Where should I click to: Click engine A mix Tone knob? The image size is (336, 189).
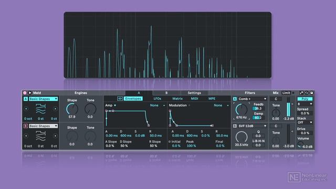tap(276, 112)
